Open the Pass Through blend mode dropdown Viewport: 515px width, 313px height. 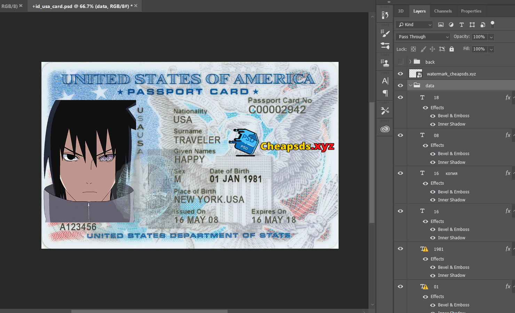[423, 37]
